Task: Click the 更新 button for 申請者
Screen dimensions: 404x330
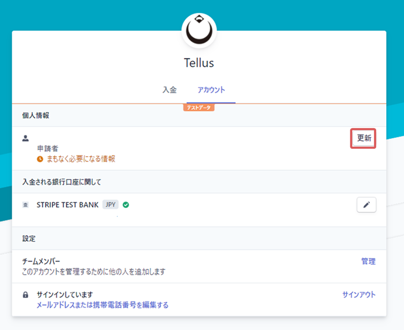Action: [364, 138]
